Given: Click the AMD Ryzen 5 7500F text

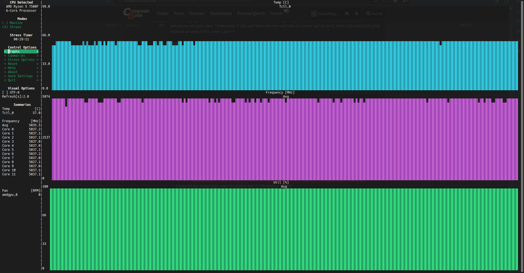Looking at the screenshot, I should (22, 7).
